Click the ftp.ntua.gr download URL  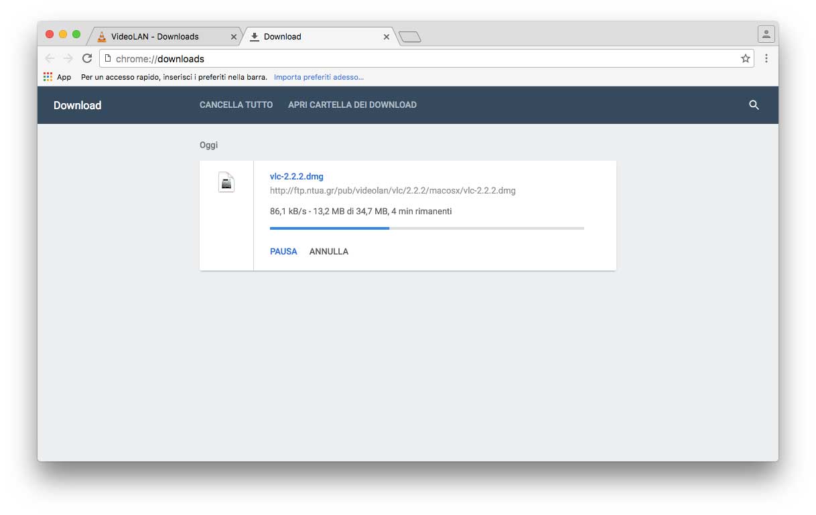tap(393, 191)
